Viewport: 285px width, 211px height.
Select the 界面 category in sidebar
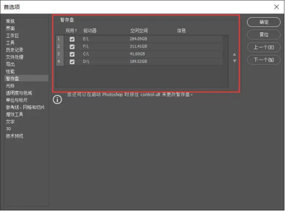pos(10,29)
